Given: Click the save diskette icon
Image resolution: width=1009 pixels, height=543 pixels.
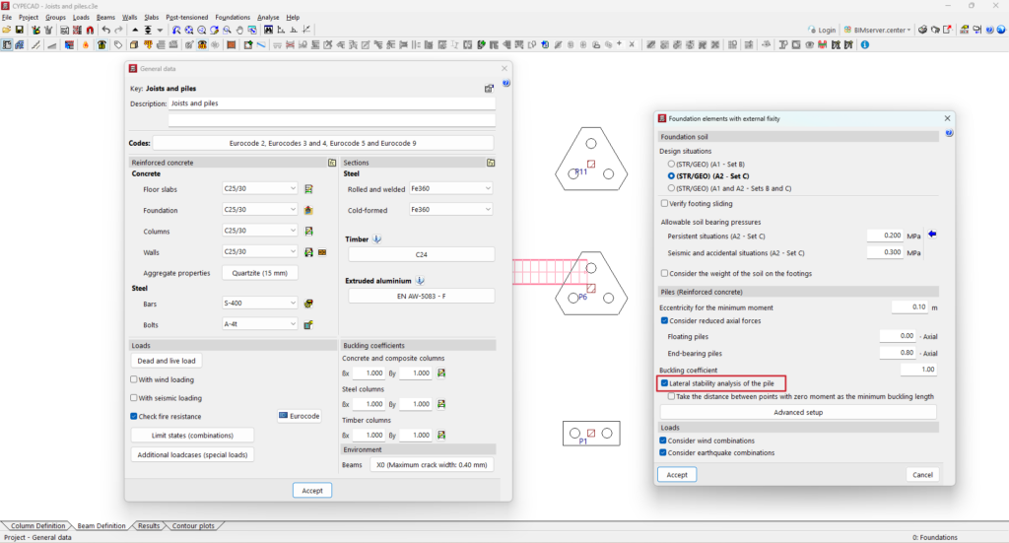Looking at the screenshot, I should pyautogui.click(x=20, y=30).
